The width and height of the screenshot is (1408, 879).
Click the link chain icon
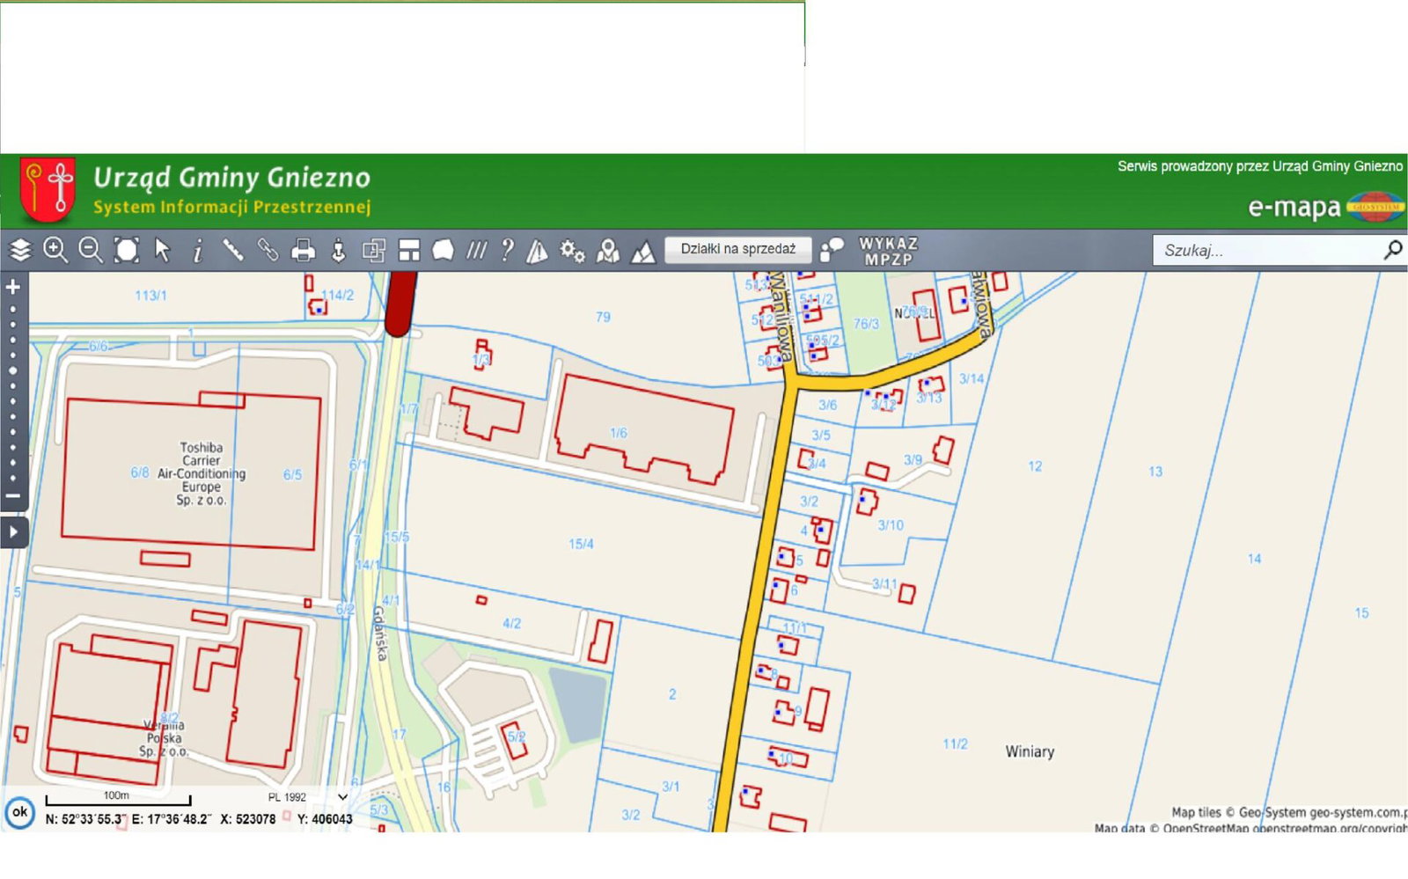pos(268,251)
